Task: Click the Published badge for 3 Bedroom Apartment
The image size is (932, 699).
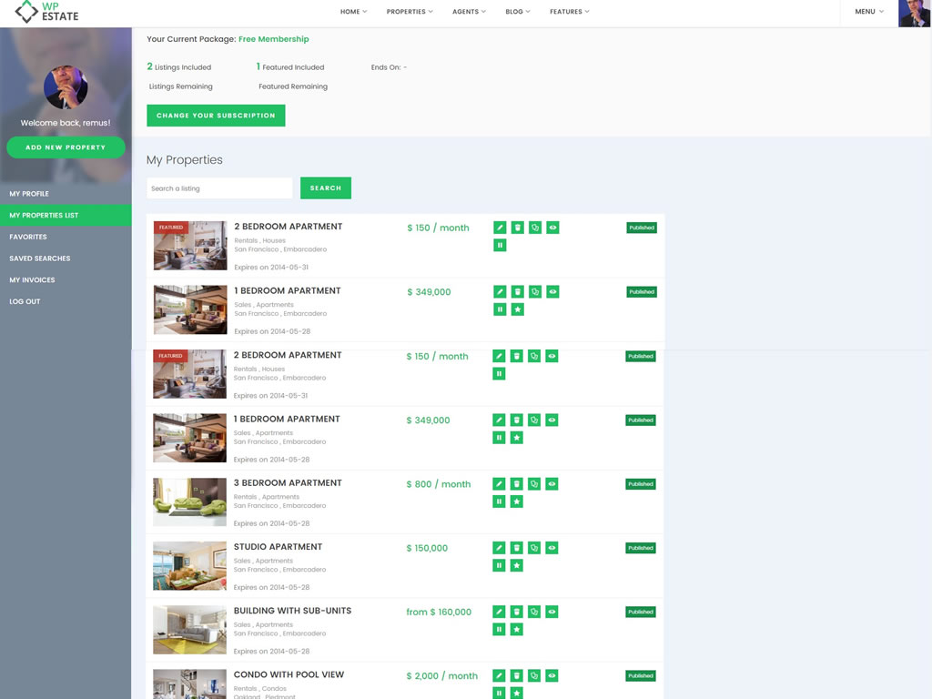Action: [x=641, y=484]
